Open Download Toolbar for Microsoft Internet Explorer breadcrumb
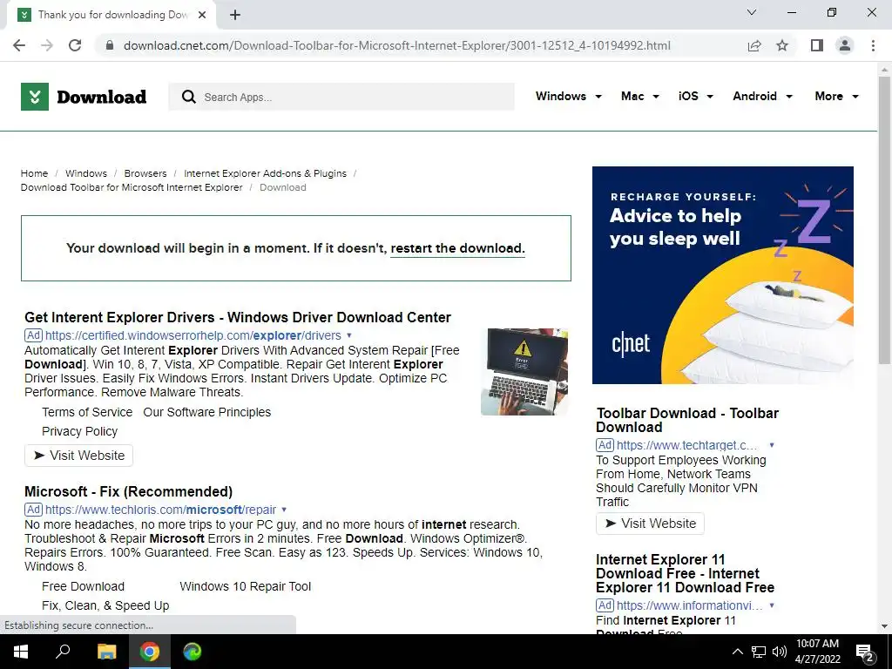Image resolution: width=892 pixels, height=669 pixels. tap(132, 187)
